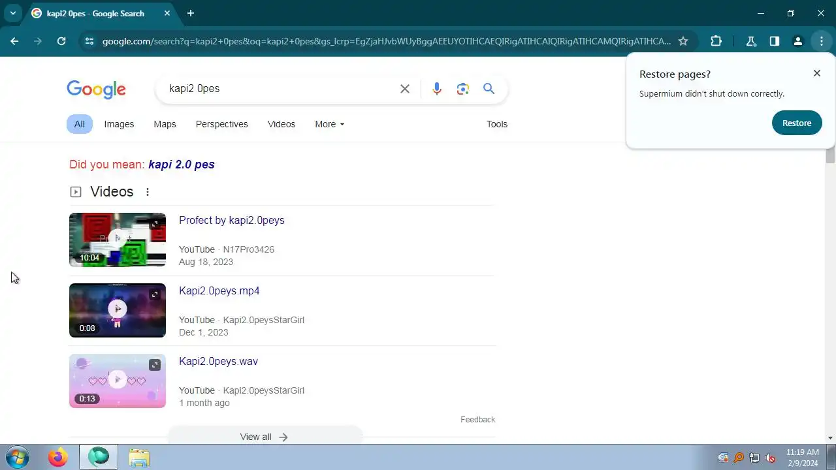Play the 0:13 video thumbnail
The width and height of the screenshot is (836, 470).
pos(118,381)
